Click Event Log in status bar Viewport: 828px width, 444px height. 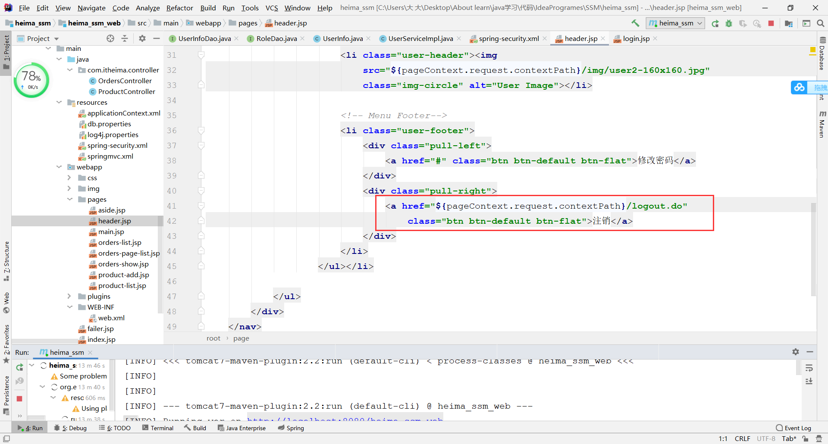(793, 428)
